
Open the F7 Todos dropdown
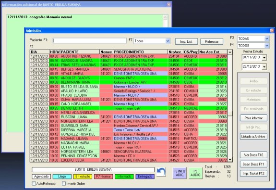tap(168, 41)
